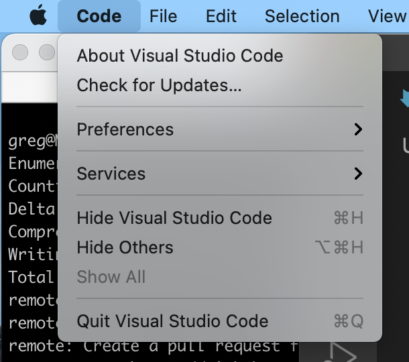Open the Selection menu
Screen dimensions: 409x362
pos(302,15)
